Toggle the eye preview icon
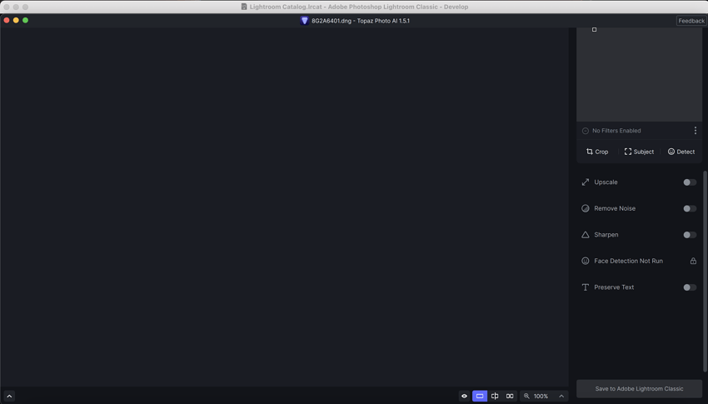 point(464,396)
